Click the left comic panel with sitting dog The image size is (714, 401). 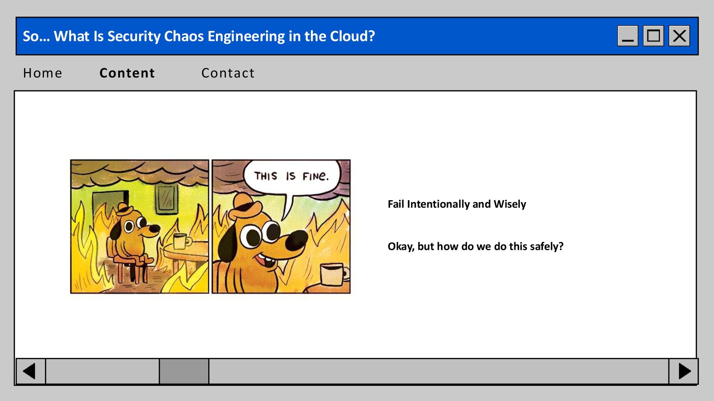pyautogui.click(x=139, y=226)
